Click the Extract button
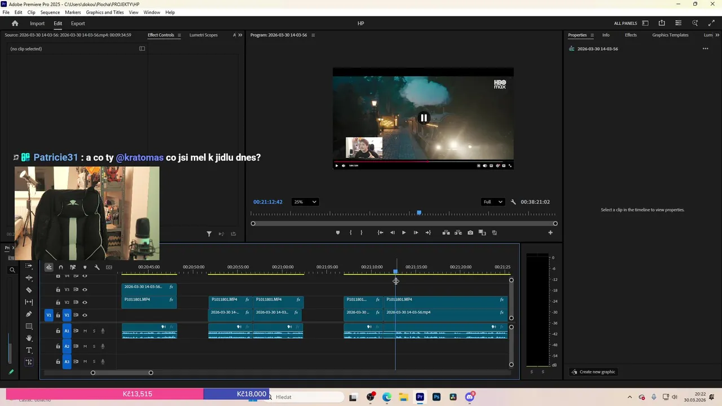The image size is (722, 406). click(x=458, y=232)
